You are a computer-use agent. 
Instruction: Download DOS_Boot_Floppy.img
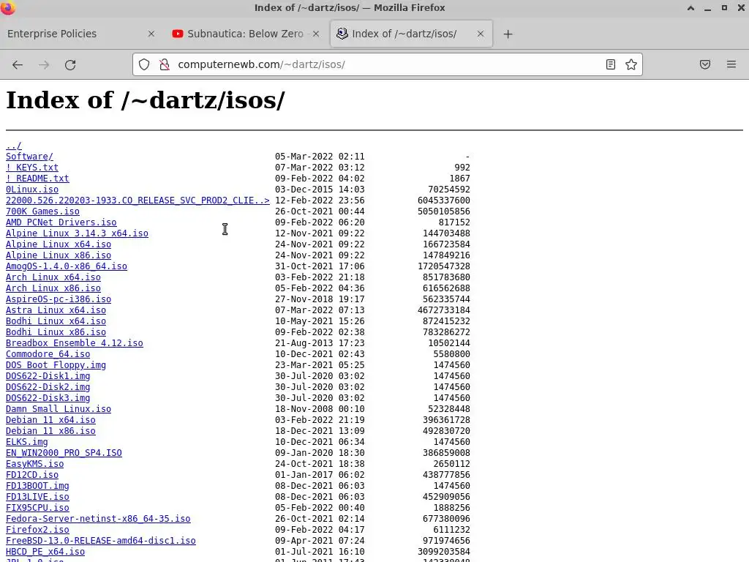click(56, 366)
